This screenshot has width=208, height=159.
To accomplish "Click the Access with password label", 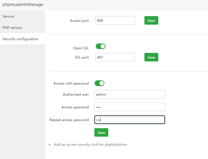I will click(71, 83).
